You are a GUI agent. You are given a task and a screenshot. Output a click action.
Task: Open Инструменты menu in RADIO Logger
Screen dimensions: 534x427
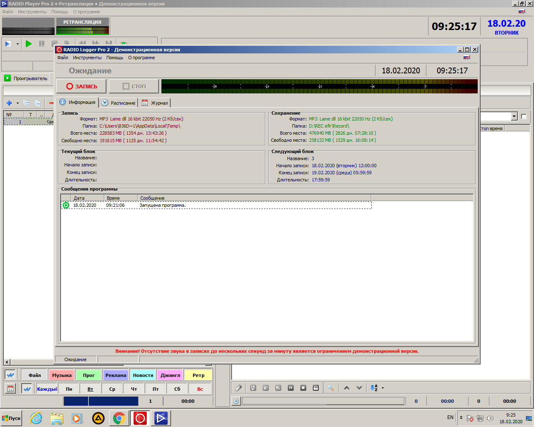point(87,58)
